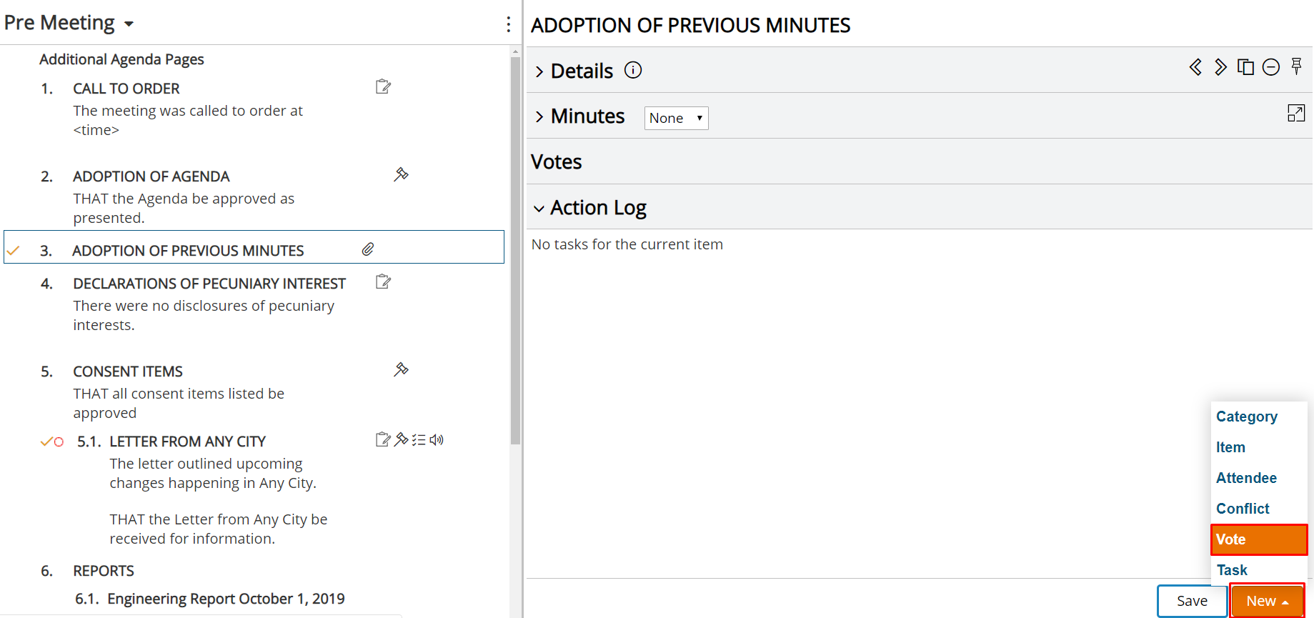
Task: Click the New button
Action: pyautogui.click(x=1268, y=601)
